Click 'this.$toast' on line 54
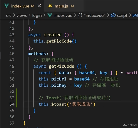The width and height of the screenshot is (138, 128). click(x=52, y=104)
